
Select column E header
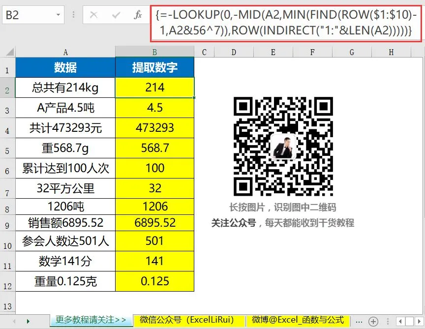coord(273,52)
